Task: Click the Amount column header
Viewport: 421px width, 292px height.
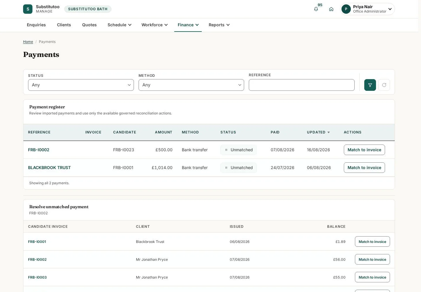Action: (164, 132)
